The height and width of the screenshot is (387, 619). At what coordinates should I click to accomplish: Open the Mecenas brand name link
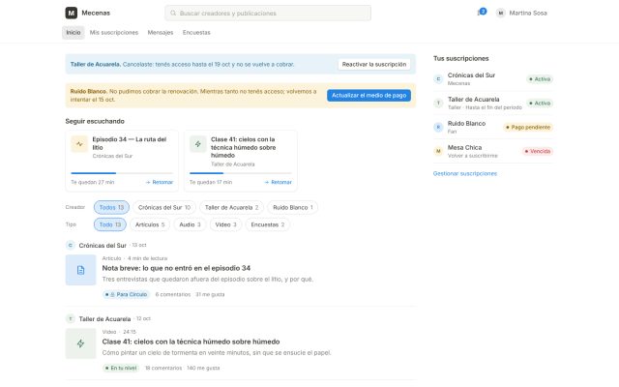click(96, 13)
